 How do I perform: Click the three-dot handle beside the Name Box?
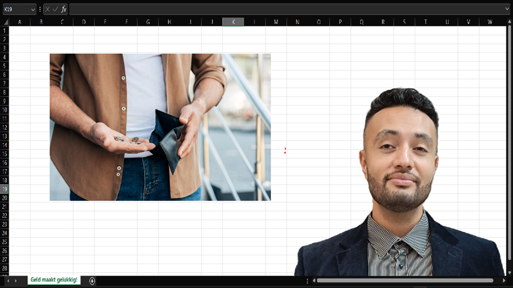[40, 9]
